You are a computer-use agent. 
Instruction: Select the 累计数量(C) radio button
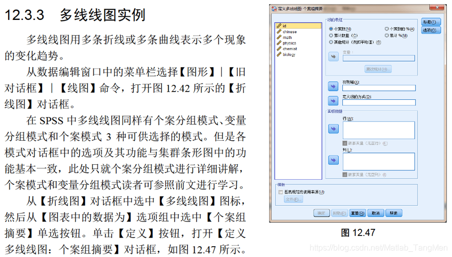(x=331, y=35)
